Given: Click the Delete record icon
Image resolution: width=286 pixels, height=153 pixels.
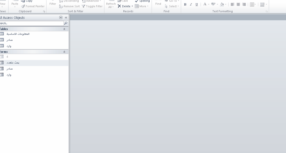Looking at the screenshot, I should click(x=119, y=6).
